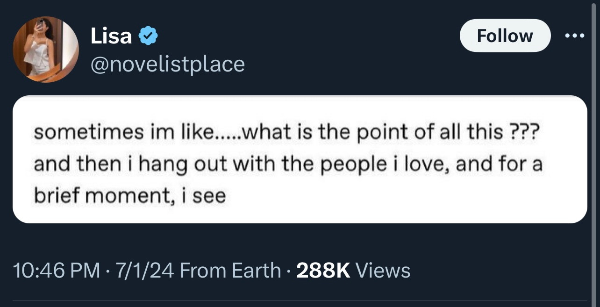Click the line starting 'sometimes im like'
This screenshot has height=307, width=600.
pyautogui.click(x=286, y=133)
